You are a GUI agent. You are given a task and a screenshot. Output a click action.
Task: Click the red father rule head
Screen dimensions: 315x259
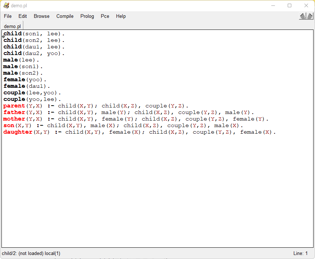pos(14,112)
